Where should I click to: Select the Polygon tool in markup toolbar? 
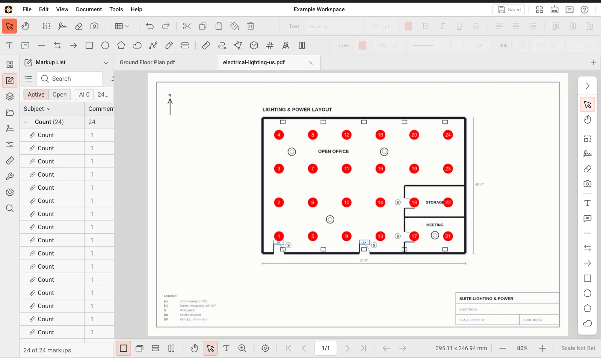121,45
